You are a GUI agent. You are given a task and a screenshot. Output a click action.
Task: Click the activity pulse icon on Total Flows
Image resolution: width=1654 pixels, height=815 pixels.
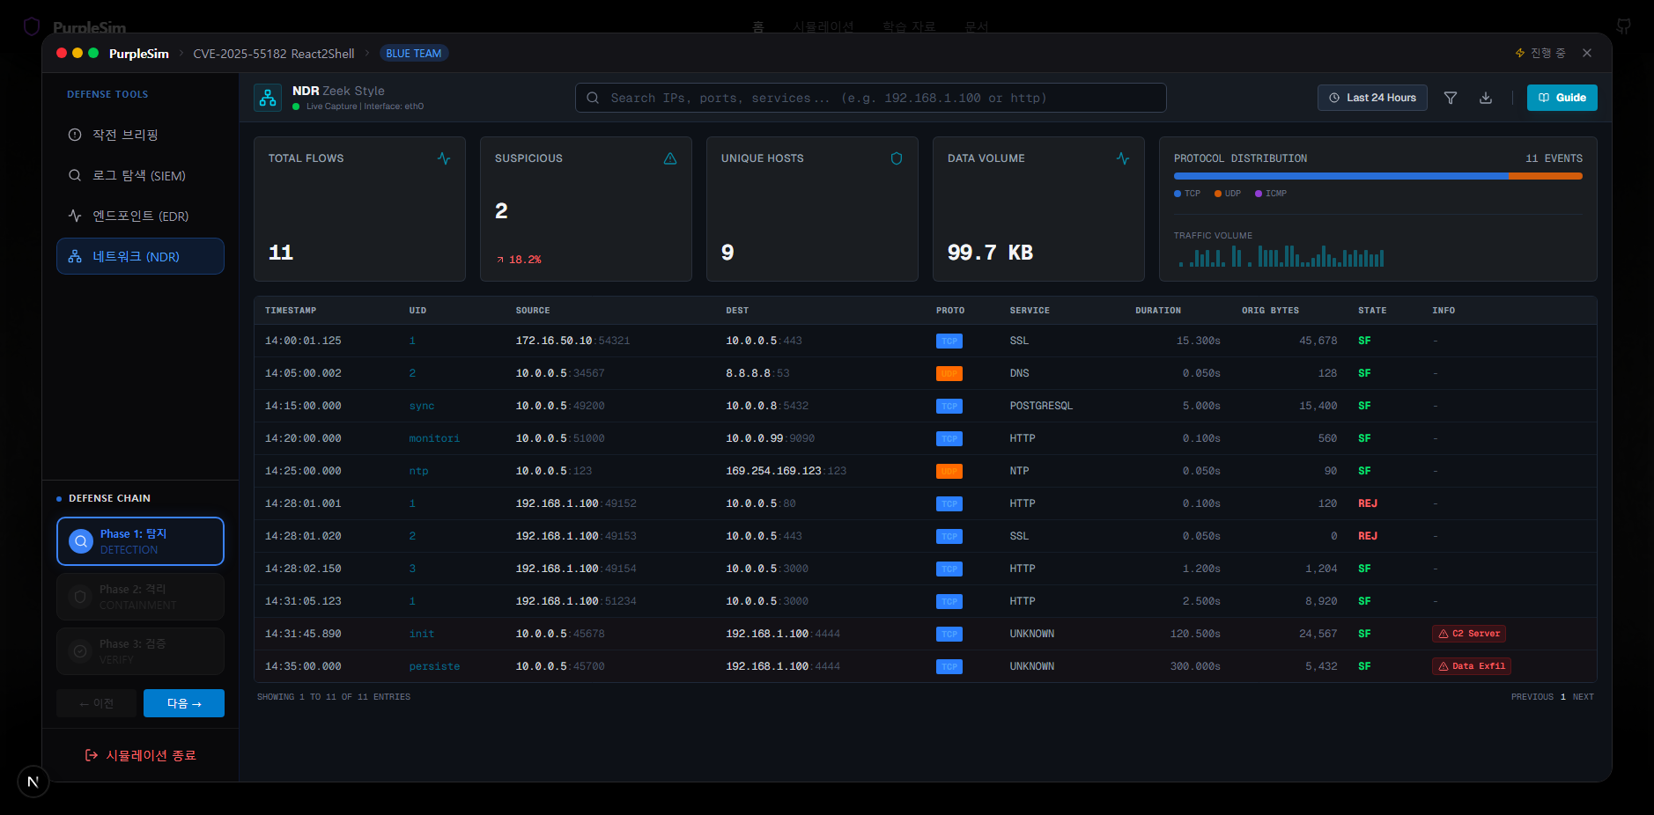[x=443, y=158]
